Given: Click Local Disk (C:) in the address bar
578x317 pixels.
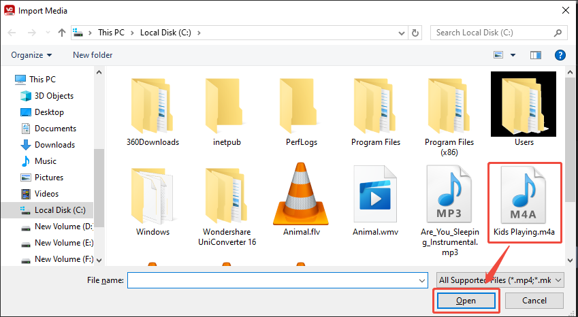Looking at the screenshot, I should point(165,33).
